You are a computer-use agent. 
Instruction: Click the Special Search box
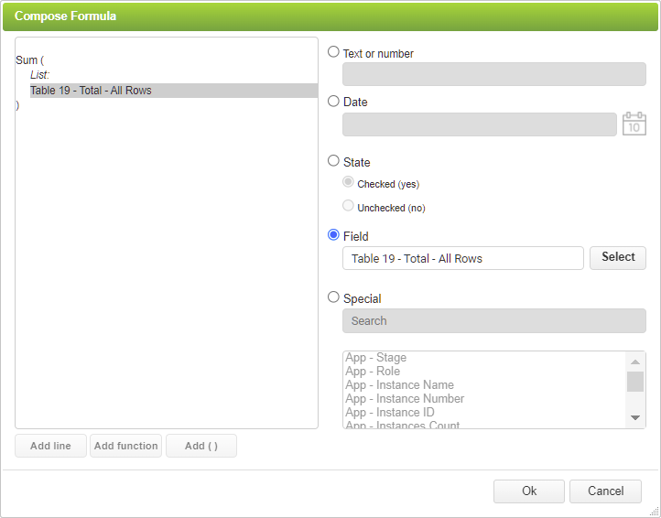(494, 320)
